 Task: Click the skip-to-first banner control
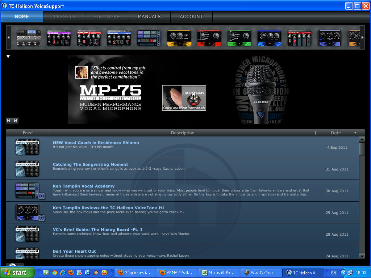point(8,121)
